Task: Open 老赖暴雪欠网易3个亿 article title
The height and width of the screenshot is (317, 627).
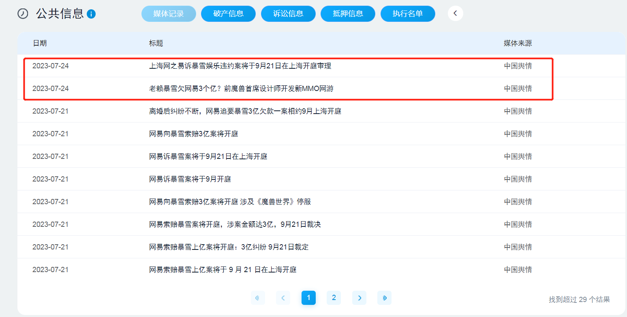Action: [x=241, y=89]
